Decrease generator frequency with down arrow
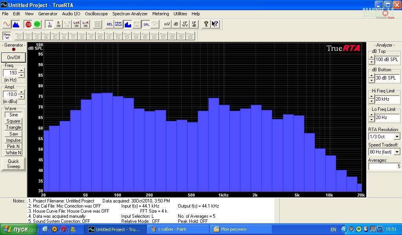 pyautogui.click(x=22, y=75)
